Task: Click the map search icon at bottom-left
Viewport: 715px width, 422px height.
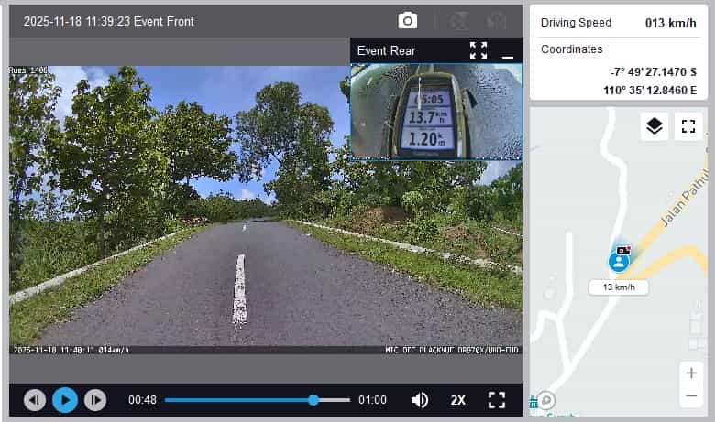Action: (x=546, y=399)
